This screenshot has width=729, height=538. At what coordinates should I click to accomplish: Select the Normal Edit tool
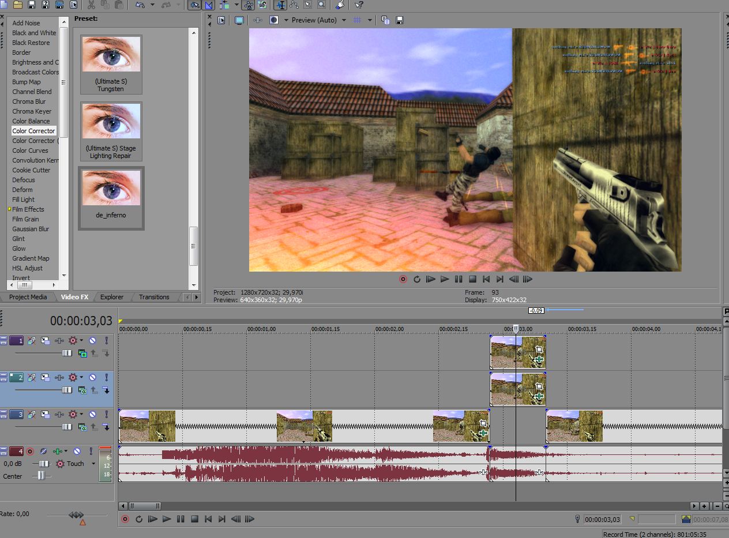pos(281,5)
